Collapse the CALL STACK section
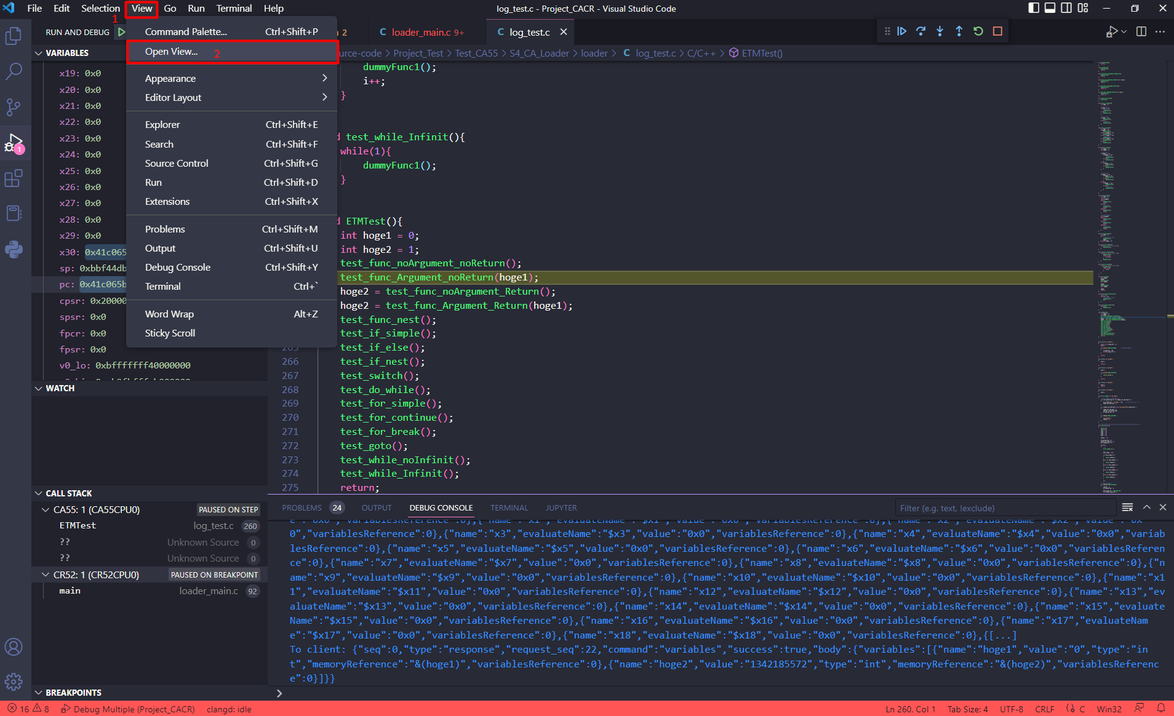The width and height of the screenshot is (1174, 716). coord(68,493)
